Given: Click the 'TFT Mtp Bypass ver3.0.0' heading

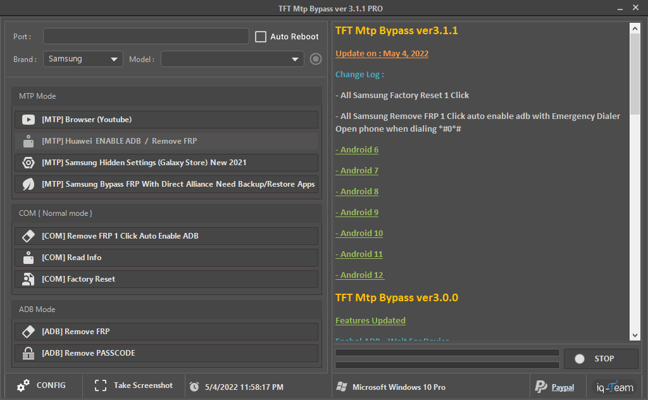Looking at the screenshot, I should click(x=397, y=298).
